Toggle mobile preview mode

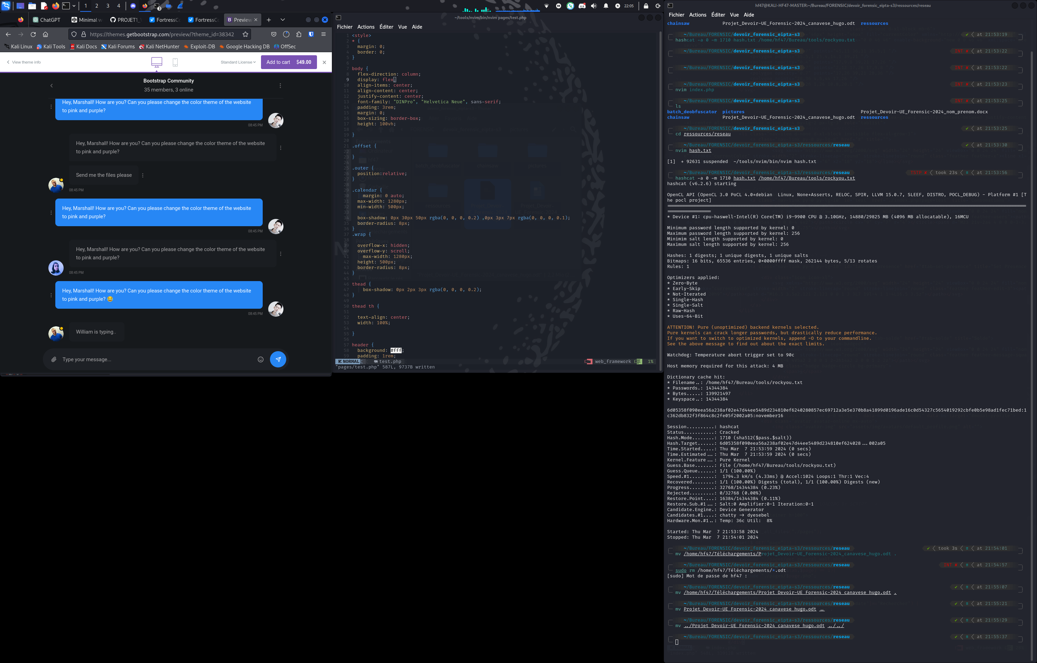coord(175,63)
